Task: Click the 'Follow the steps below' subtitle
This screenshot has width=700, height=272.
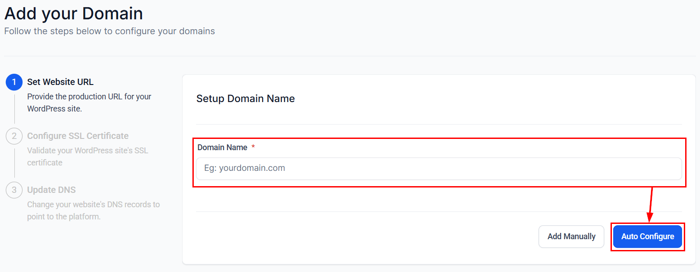Action: tap(110, 31)
